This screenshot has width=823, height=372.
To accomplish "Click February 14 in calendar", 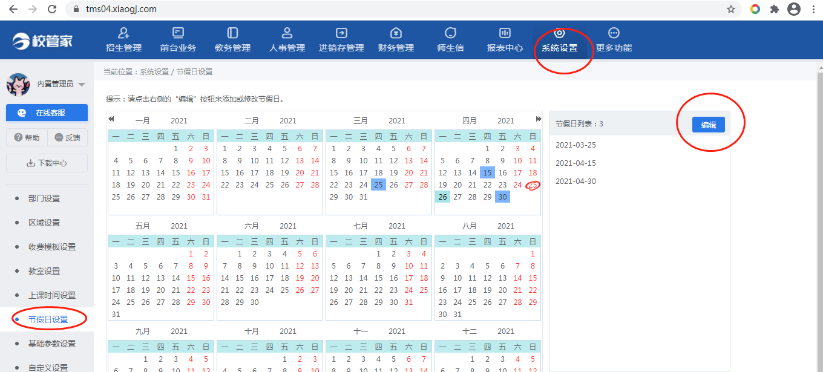I will pos(315,161).
